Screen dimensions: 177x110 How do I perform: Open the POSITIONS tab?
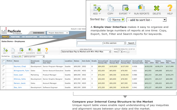tap(15, 37)
